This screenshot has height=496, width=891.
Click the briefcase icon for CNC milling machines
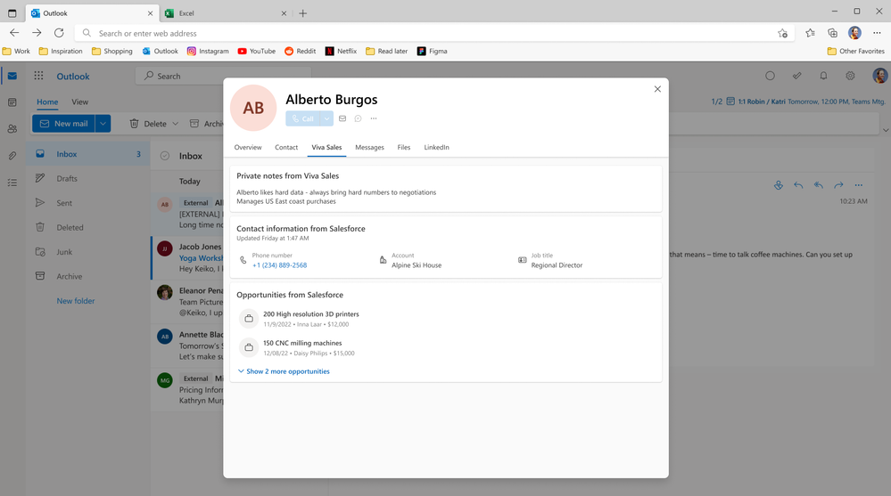click(249, 347)
